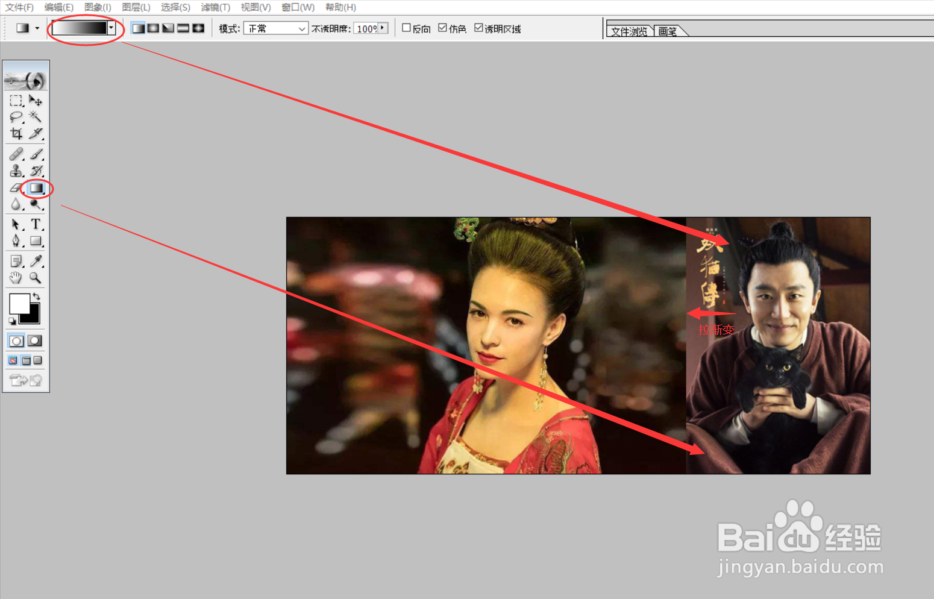Select the Pen tool
This screenshot has height=599, width=934.
click(16, 241)
